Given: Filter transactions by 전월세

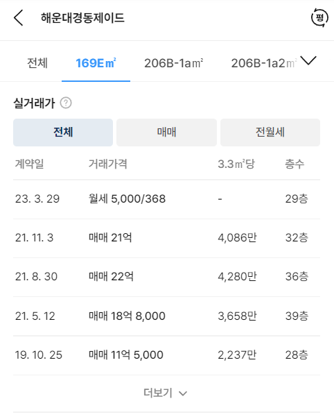Looking at the screenshot, I should [270, 133].
